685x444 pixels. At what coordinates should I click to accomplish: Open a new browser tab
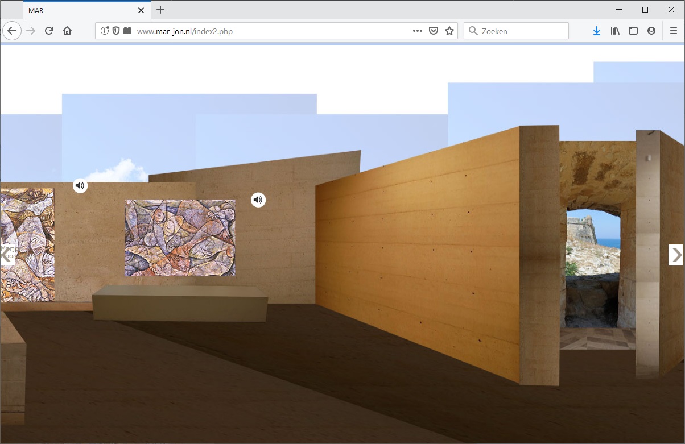click(160, 10)
